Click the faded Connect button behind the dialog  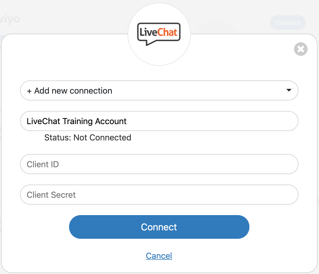point(288,23)
